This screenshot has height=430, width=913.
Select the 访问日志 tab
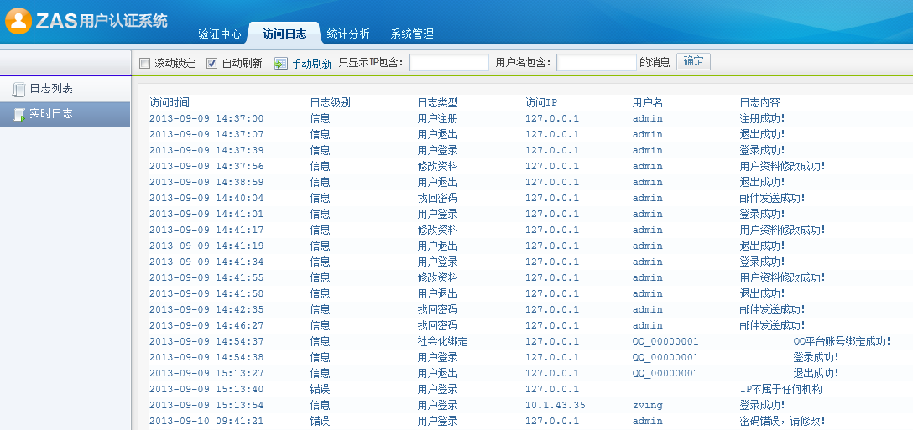click(284, 34)
